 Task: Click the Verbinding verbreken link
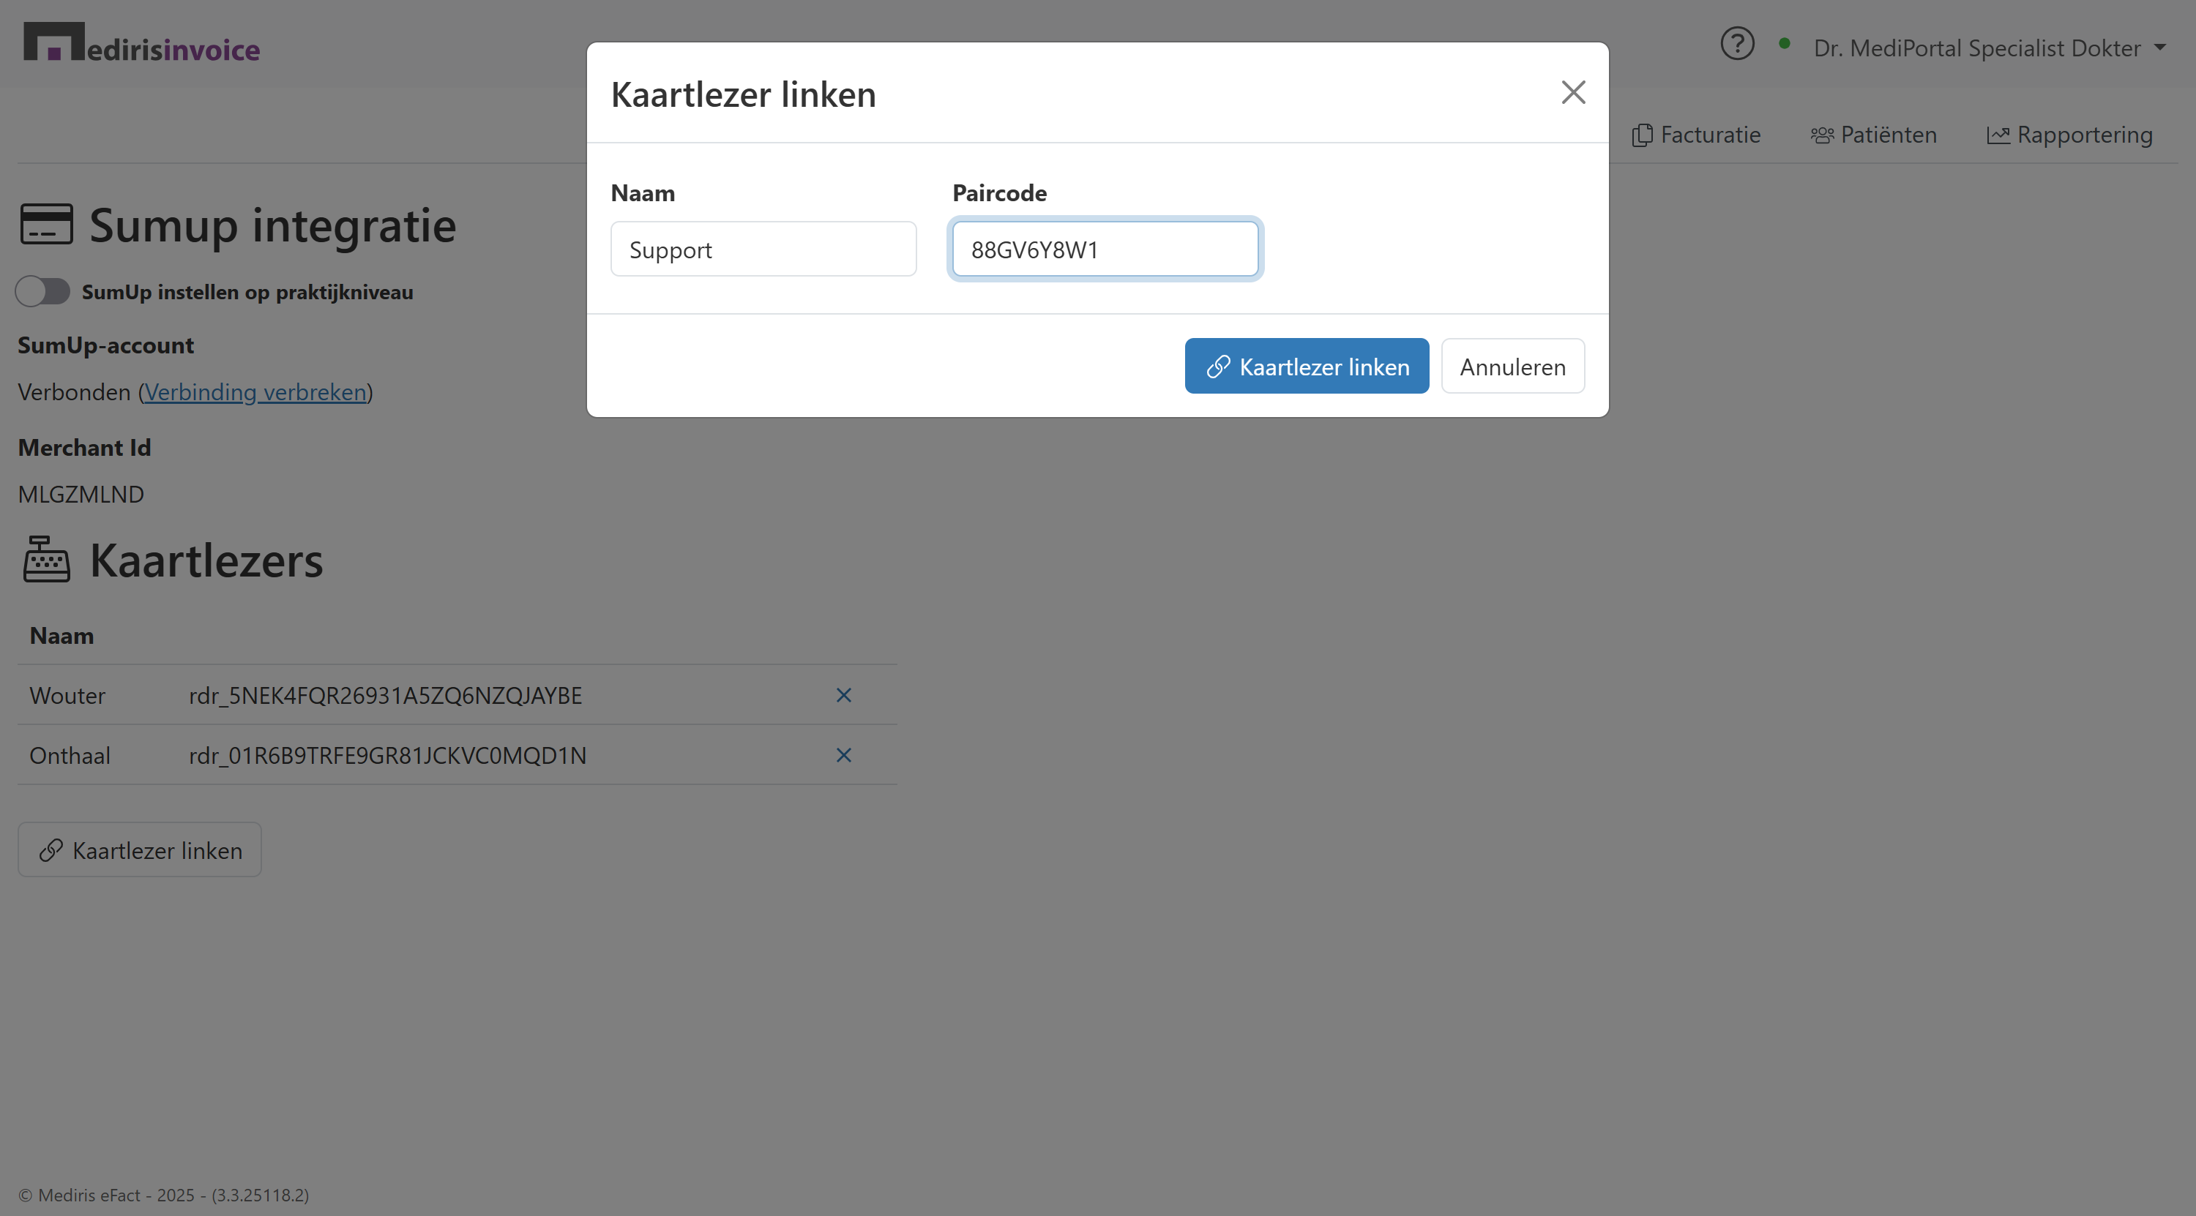[x=255, y=392]
